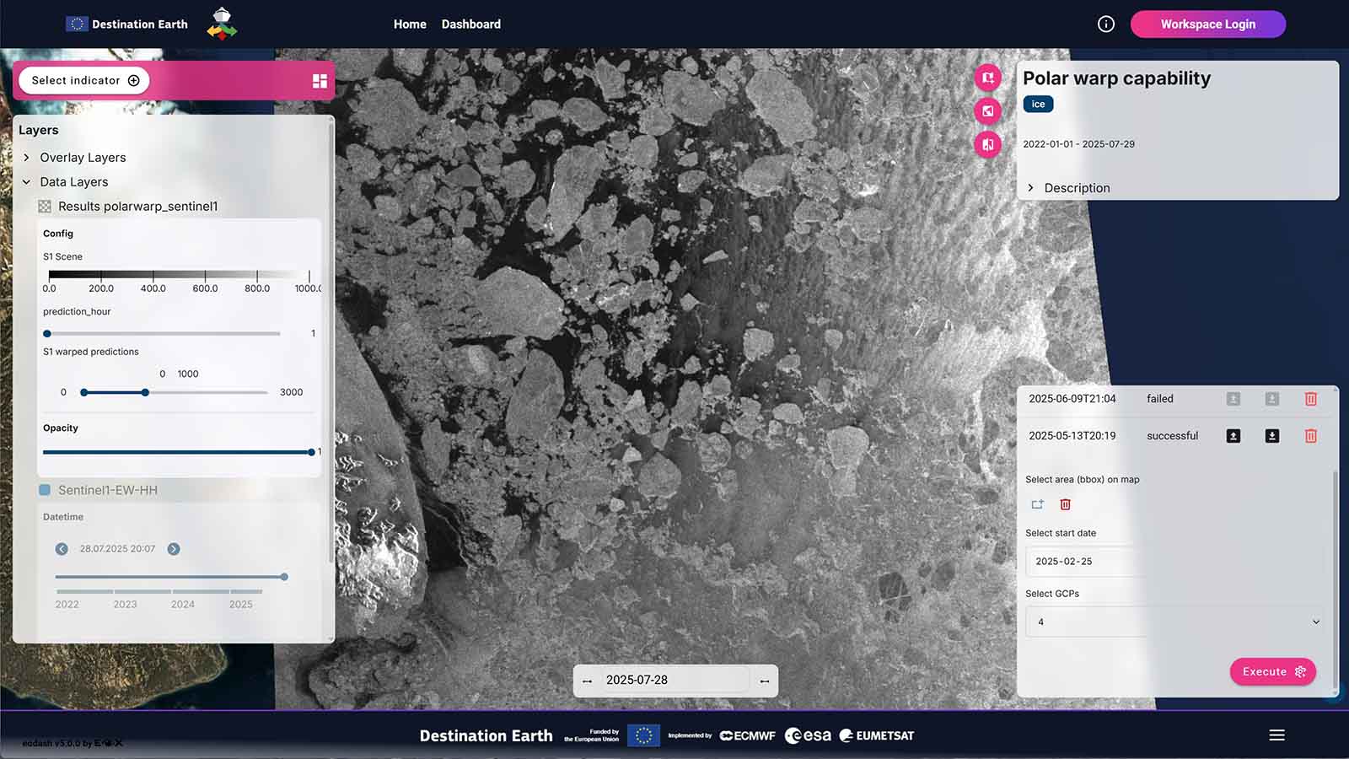
Task: Collapse Data Layers section
Action: click(27, 182)
